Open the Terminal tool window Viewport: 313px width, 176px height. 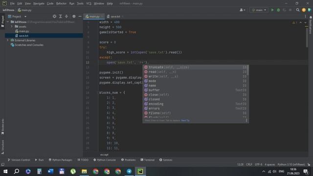148,160
